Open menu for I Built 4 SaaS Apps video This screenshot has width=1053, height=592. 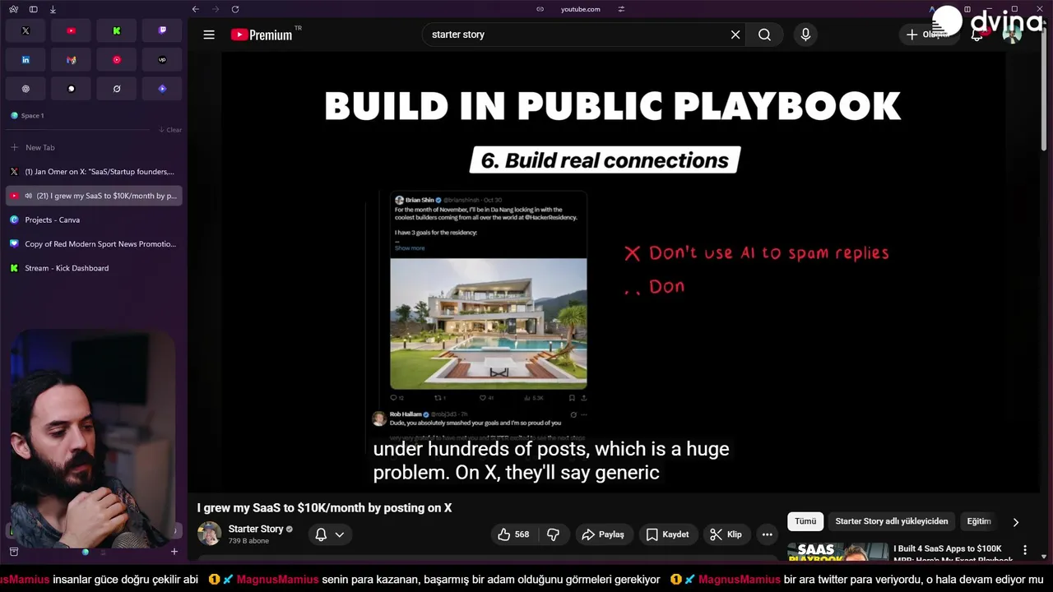tap(1025, 549)
